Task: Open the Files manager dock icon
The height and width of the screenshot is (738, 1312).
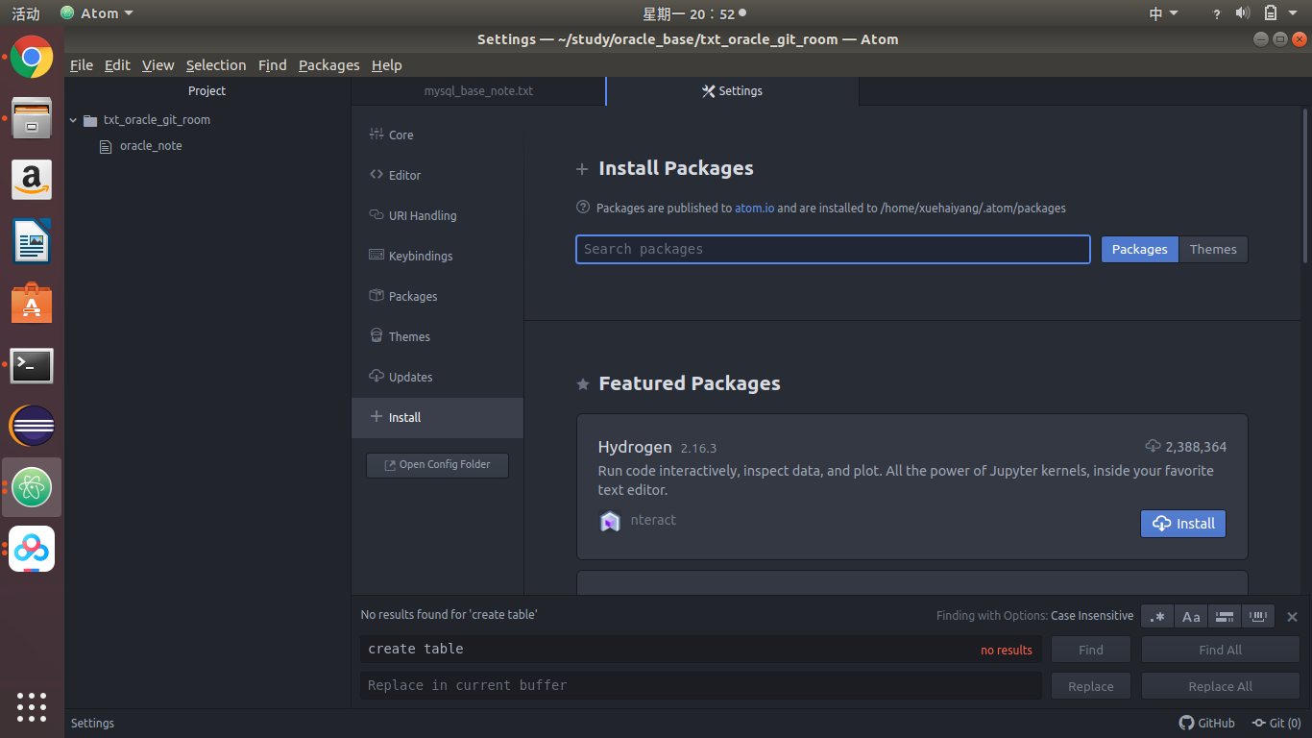Action: (32, 118)
